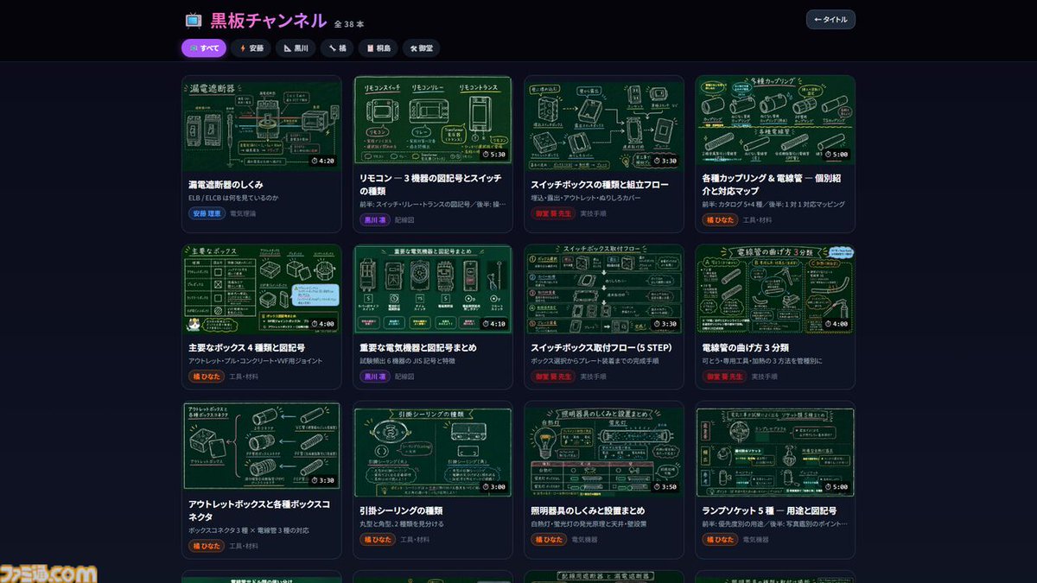Click the 安藤 author tag on 漏電遮断器のしくみ
The image size is (1037, 583).
click(207, 213)
